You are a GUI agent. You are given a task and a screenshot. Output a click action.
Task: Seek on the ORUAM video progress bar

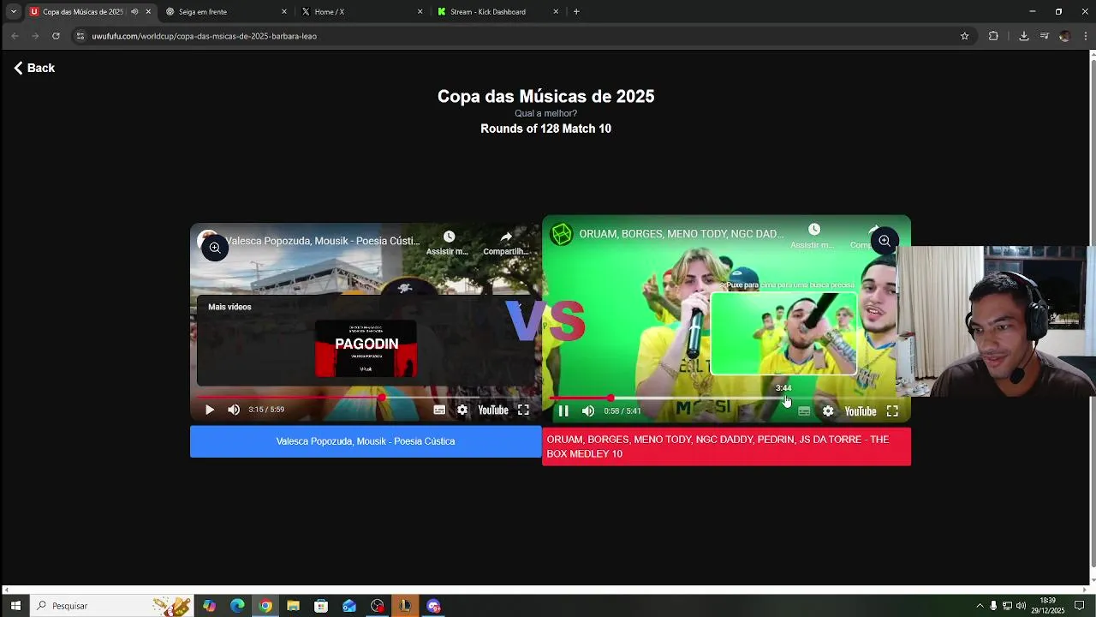(x=726, y=398)
